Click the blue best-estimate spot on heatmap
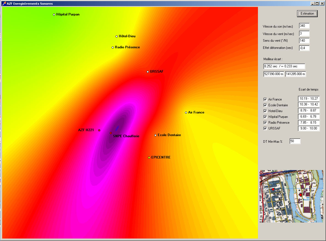This screenshot has height=241, width=326. coord(117,128)
